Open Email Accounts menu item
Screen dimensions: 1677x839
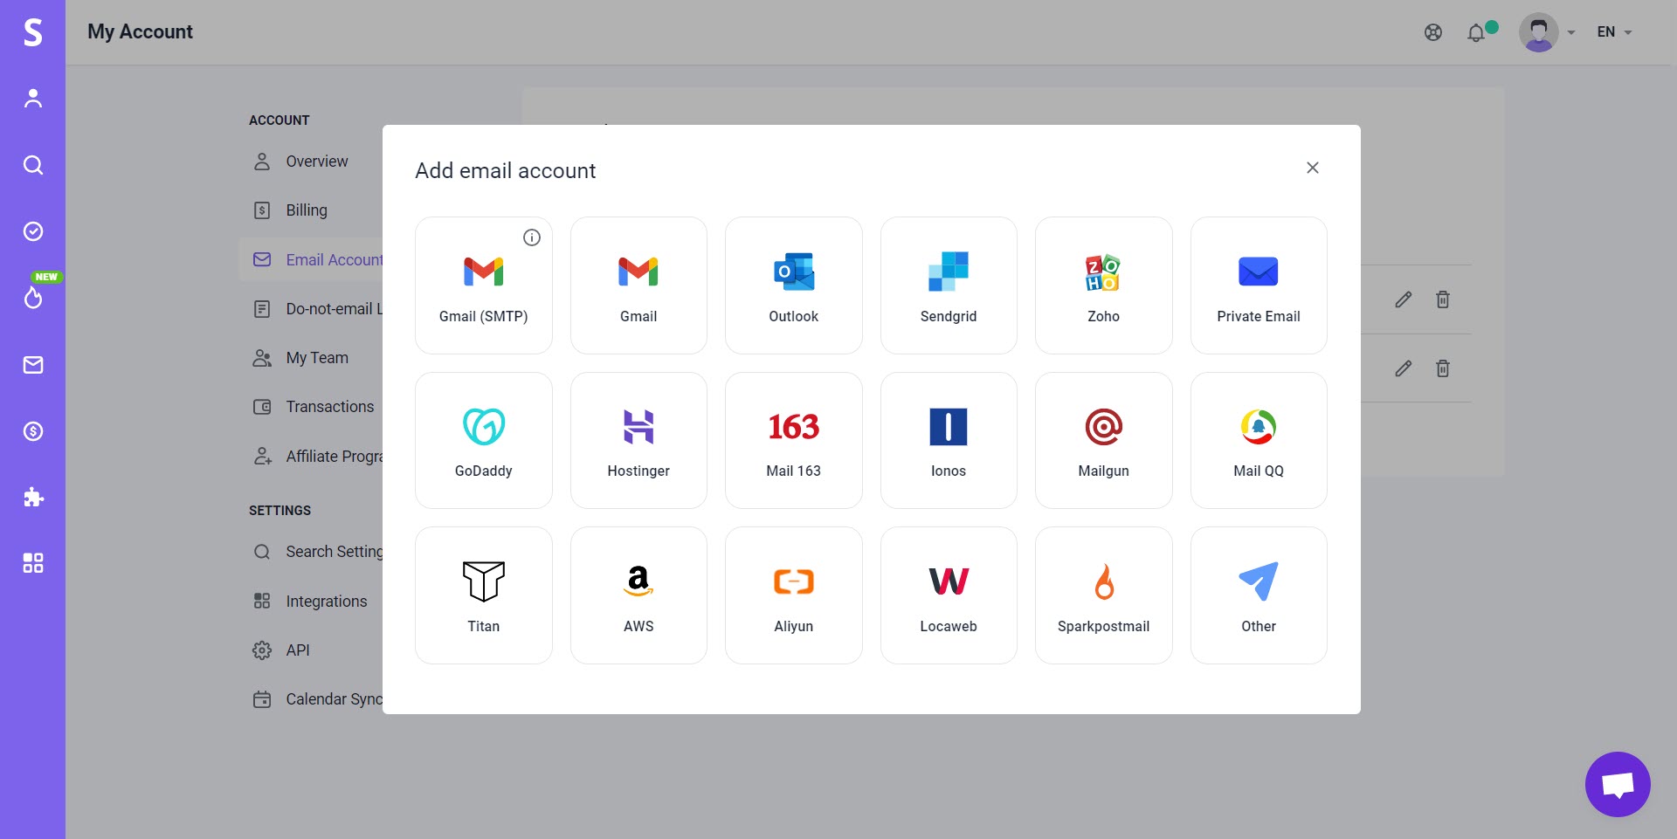point(311,259)
